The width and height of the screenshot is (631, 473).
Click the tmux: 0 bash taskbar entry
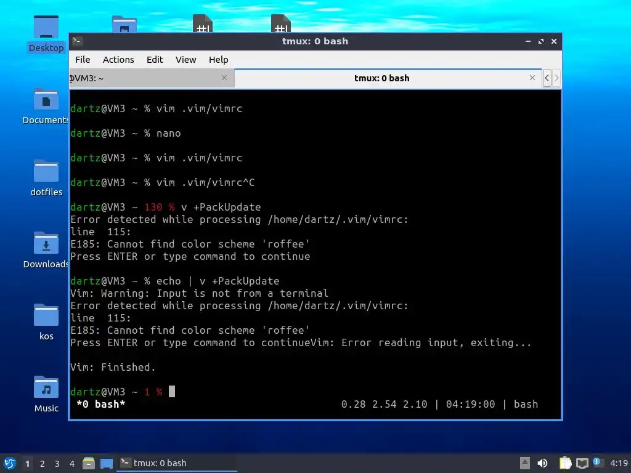coord(177,463)
